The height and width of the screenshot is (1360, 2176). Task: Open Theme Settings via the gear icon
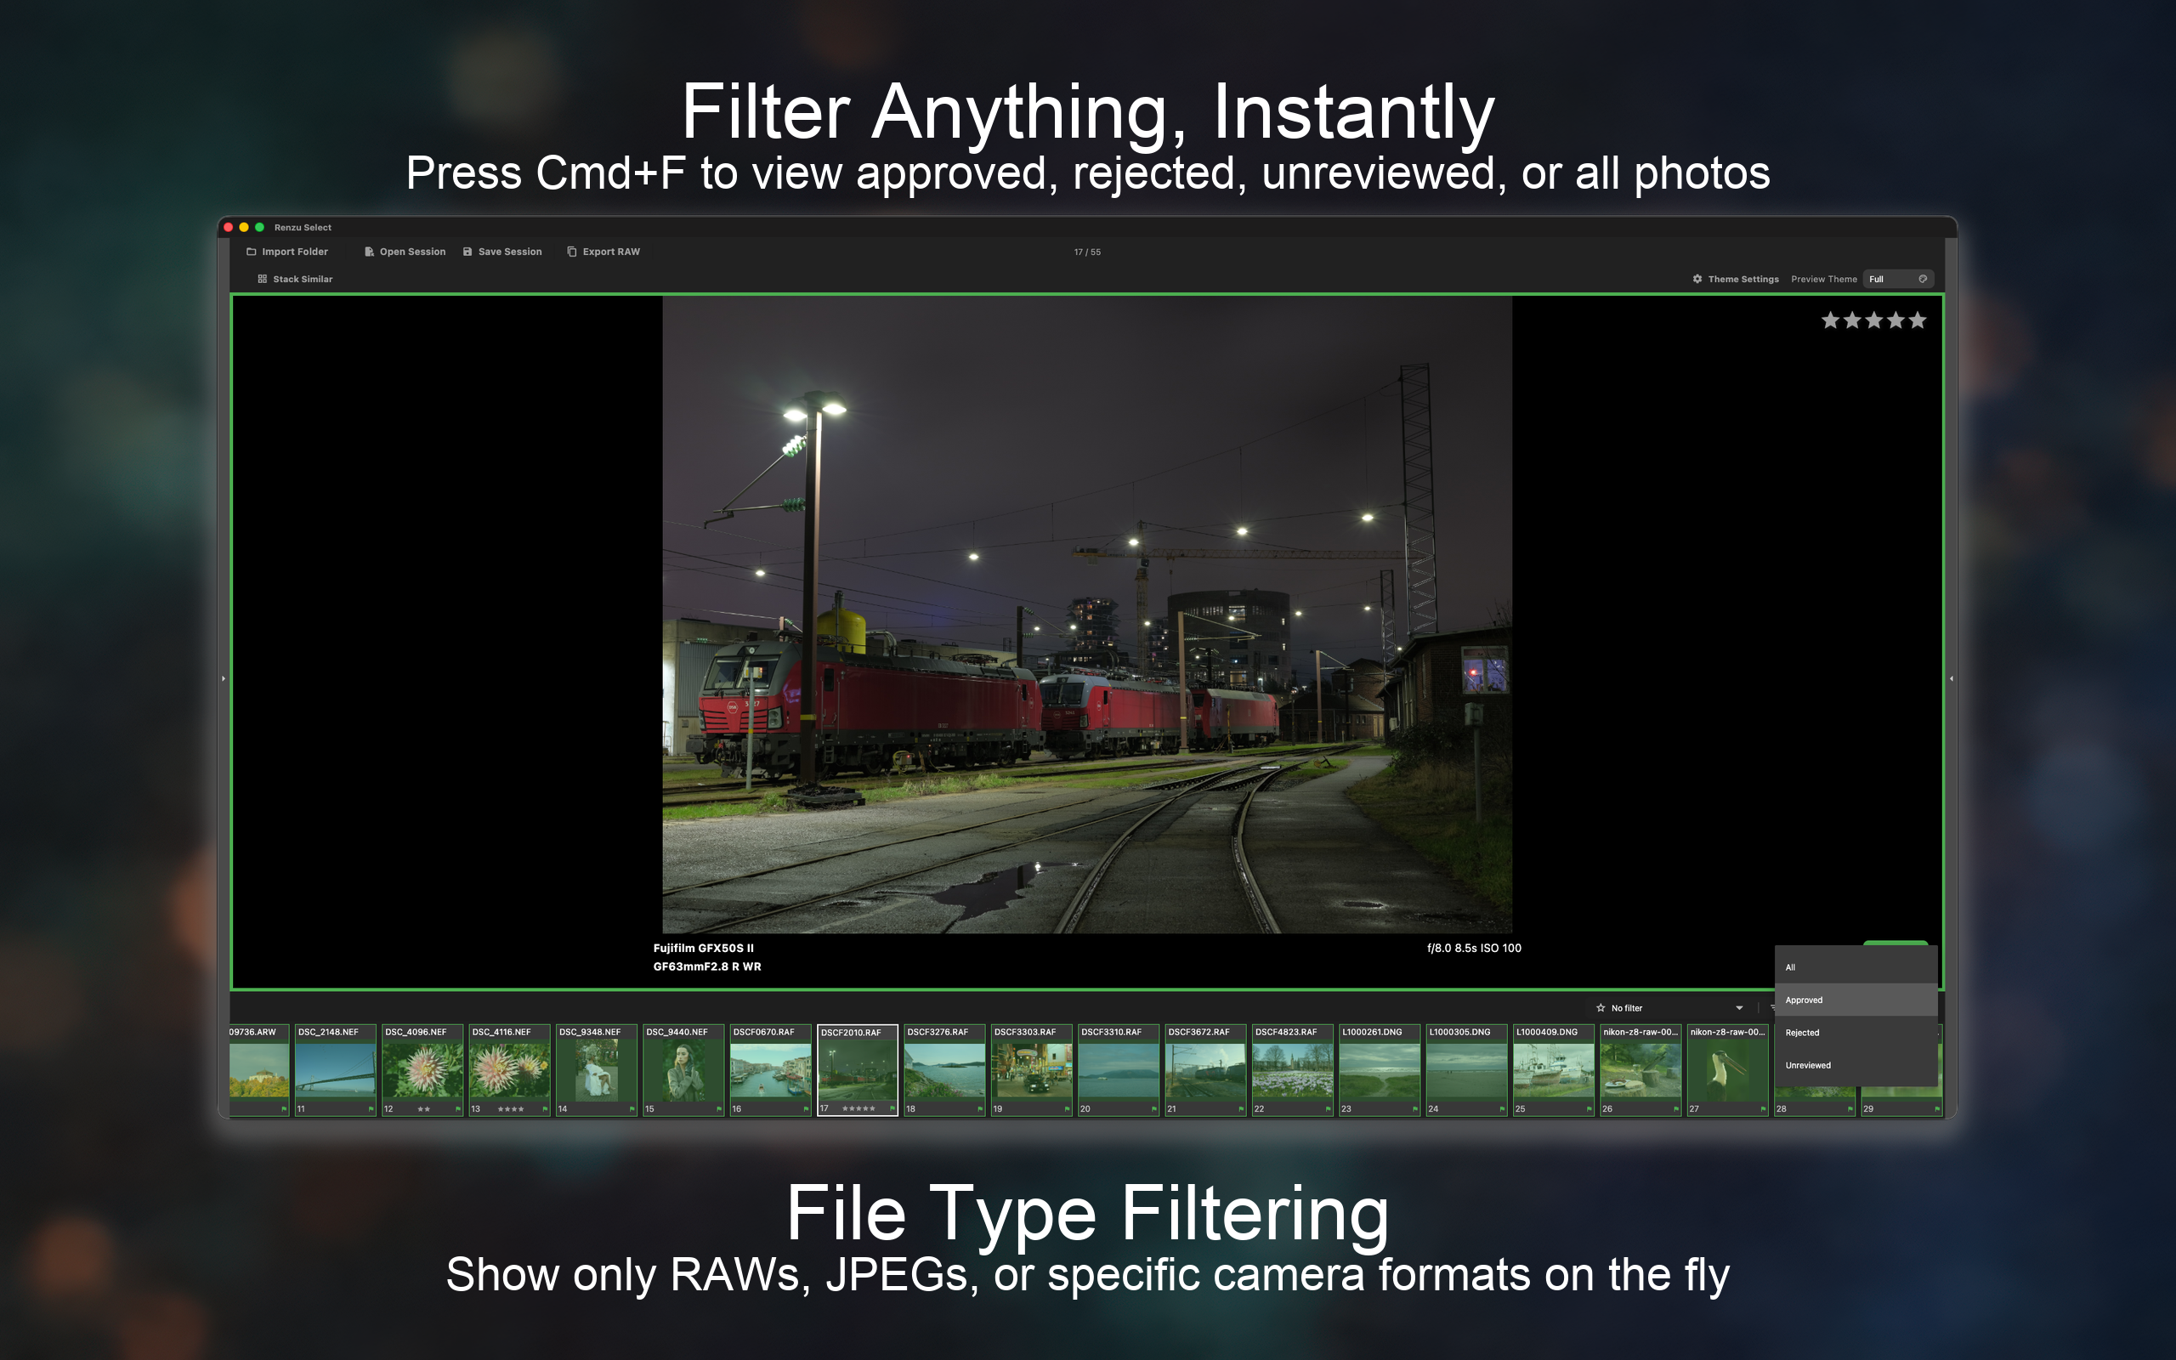pyautogui.click(x=1697, y=279)
